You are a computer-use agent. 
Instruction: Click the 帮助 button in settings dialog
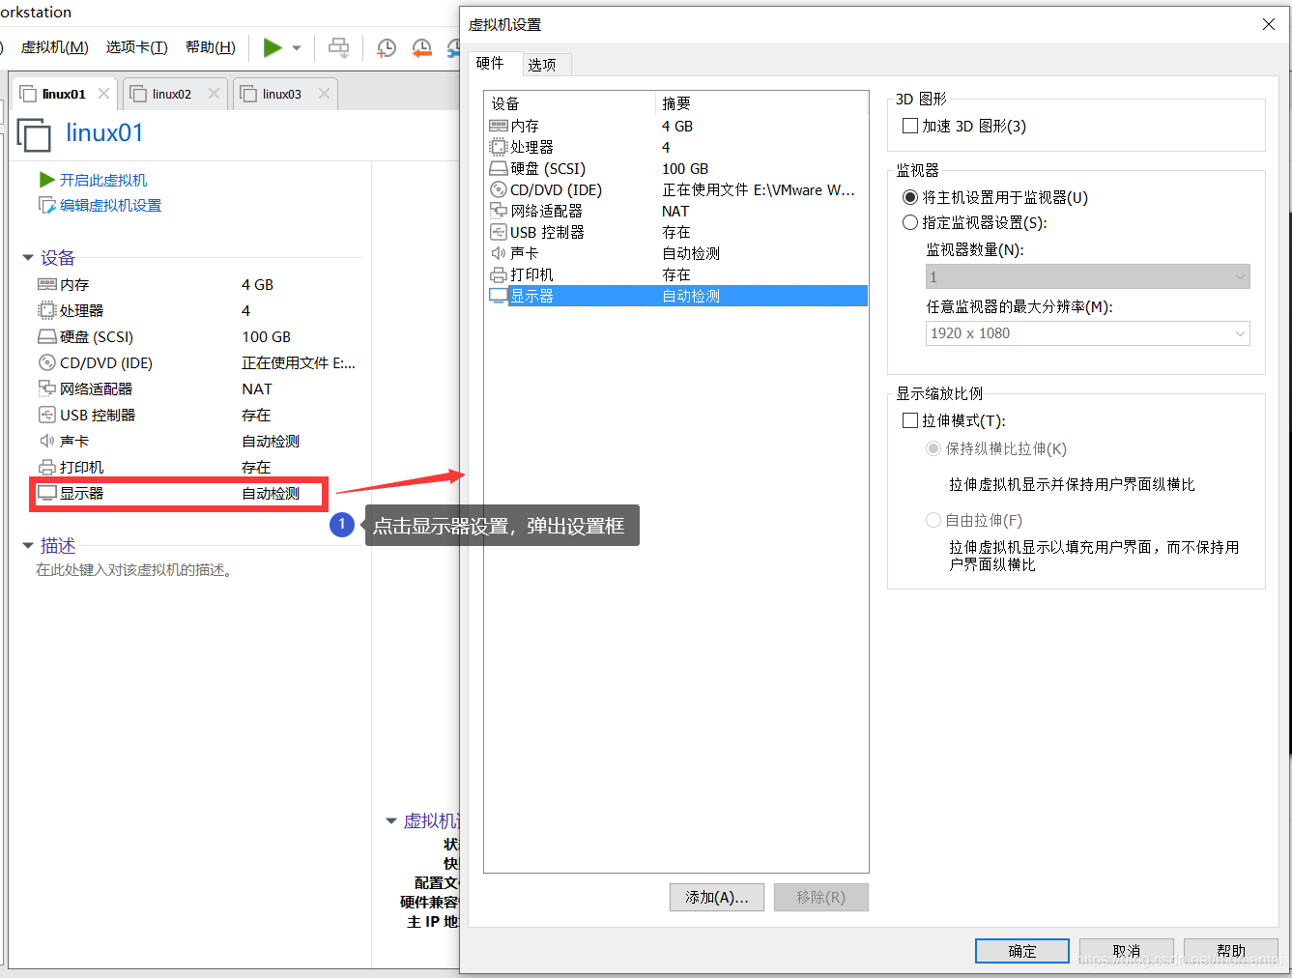pos(1230,951)
